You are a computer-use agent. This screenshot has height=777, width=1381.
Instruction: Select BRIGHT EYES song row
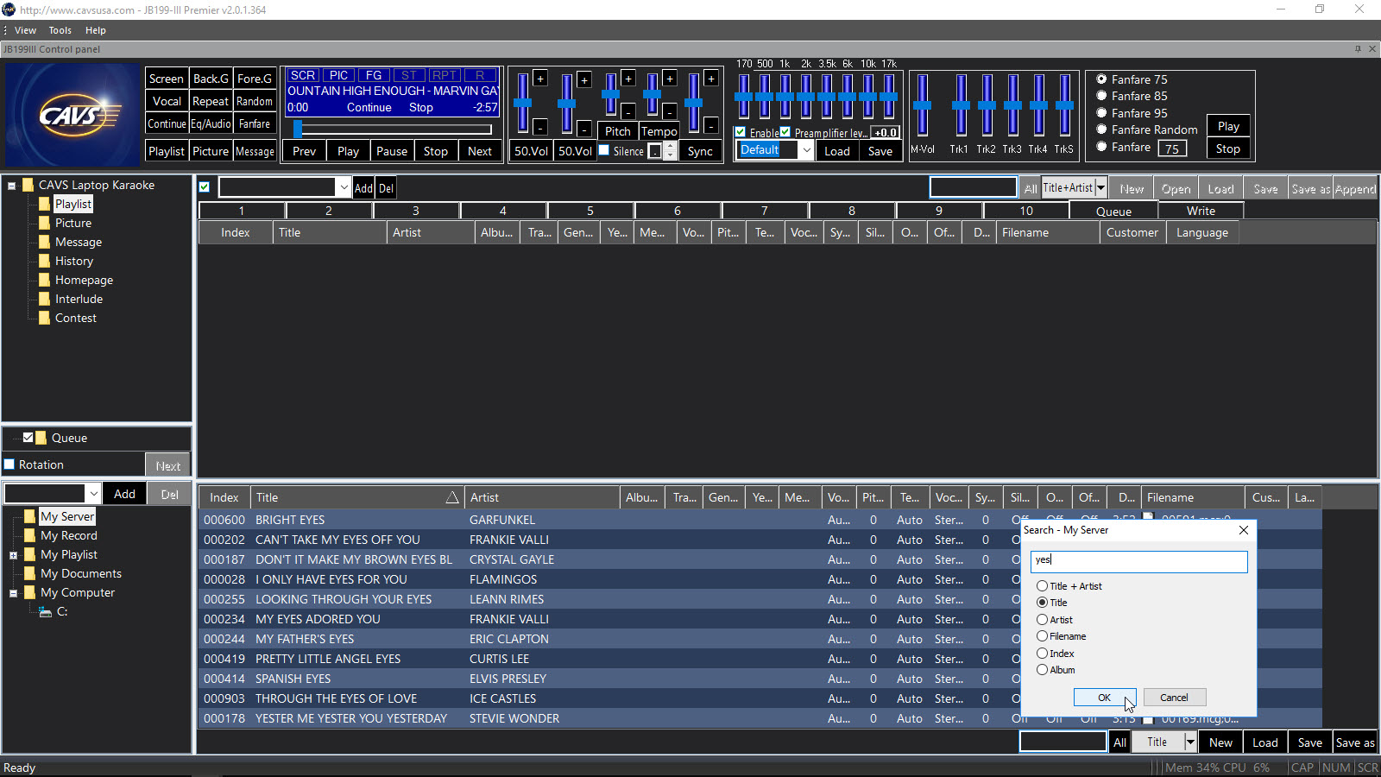point(760,520)
